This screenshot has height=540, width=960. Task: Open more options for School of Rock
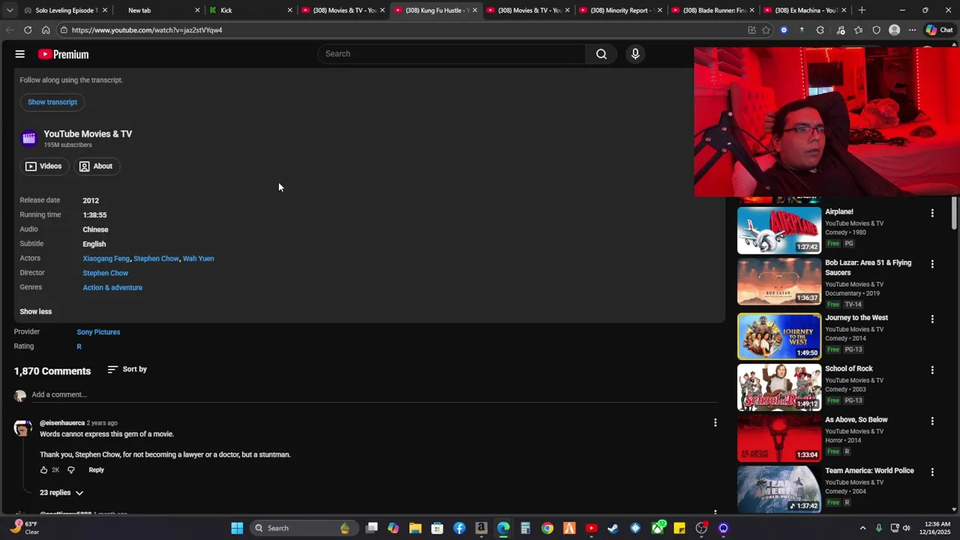coord(932,370)
